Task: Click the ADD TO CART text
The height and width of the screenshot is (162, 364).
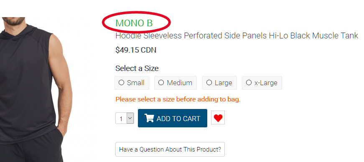Action: coord(178,119)
